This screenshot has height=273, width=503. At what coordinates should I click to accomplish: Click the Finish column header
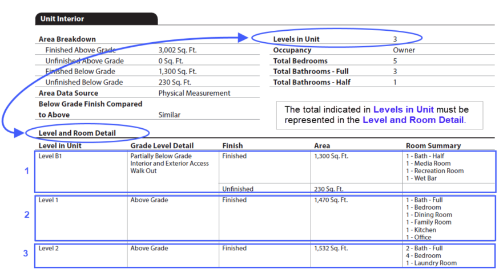point(232,146)
